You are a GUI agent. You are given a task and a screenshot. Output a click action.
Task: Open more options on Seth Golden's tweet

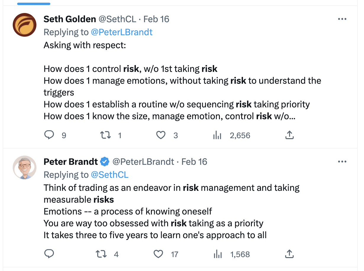click(342, 19)
